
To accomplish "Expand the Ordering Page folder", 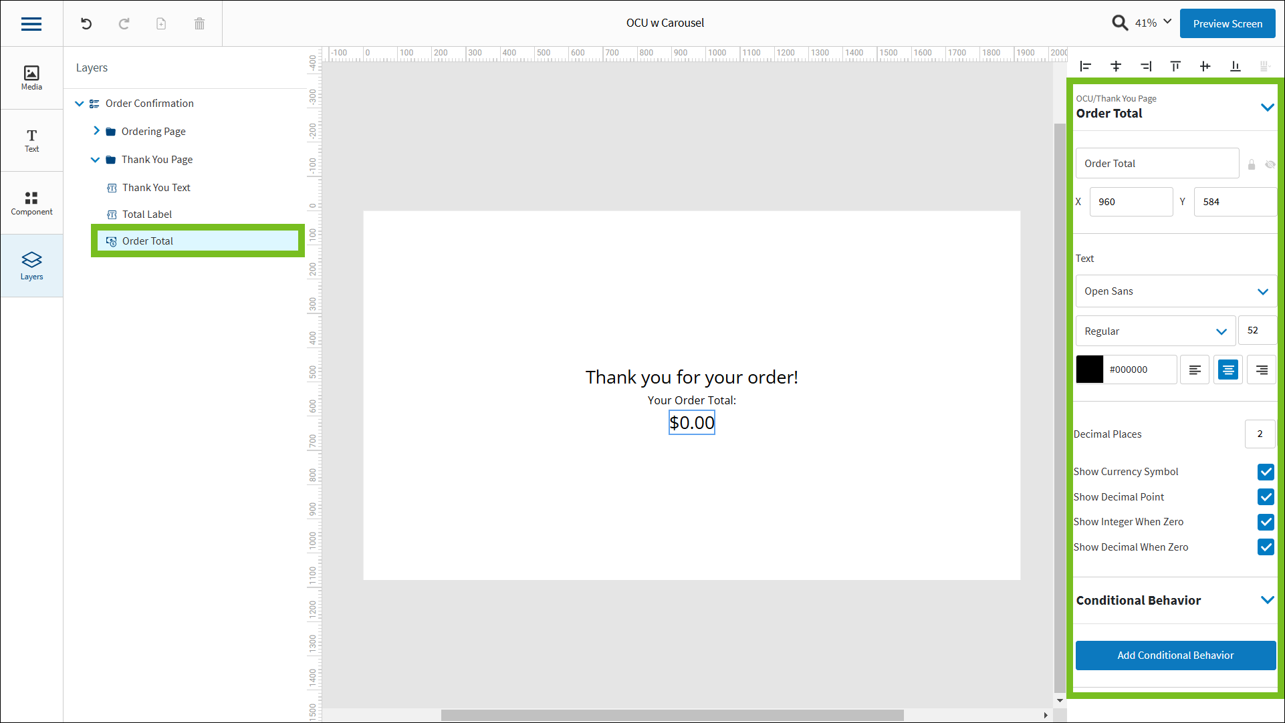I will (x=96, y=131).
